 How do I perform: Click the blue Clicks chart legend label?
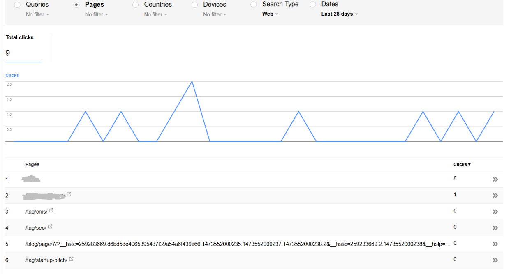point(12,75)
